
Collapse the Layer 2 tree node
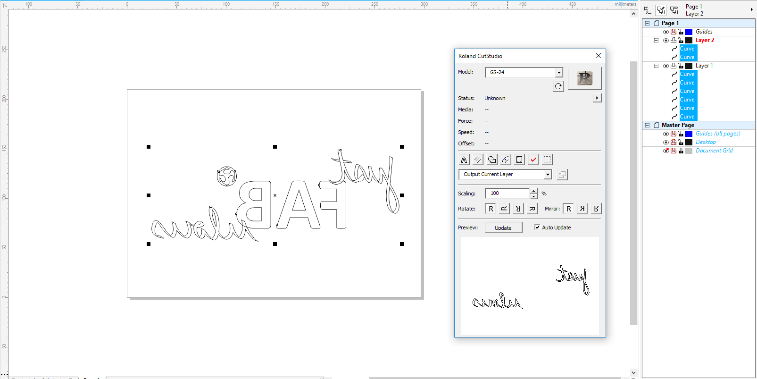pos(656,40)
